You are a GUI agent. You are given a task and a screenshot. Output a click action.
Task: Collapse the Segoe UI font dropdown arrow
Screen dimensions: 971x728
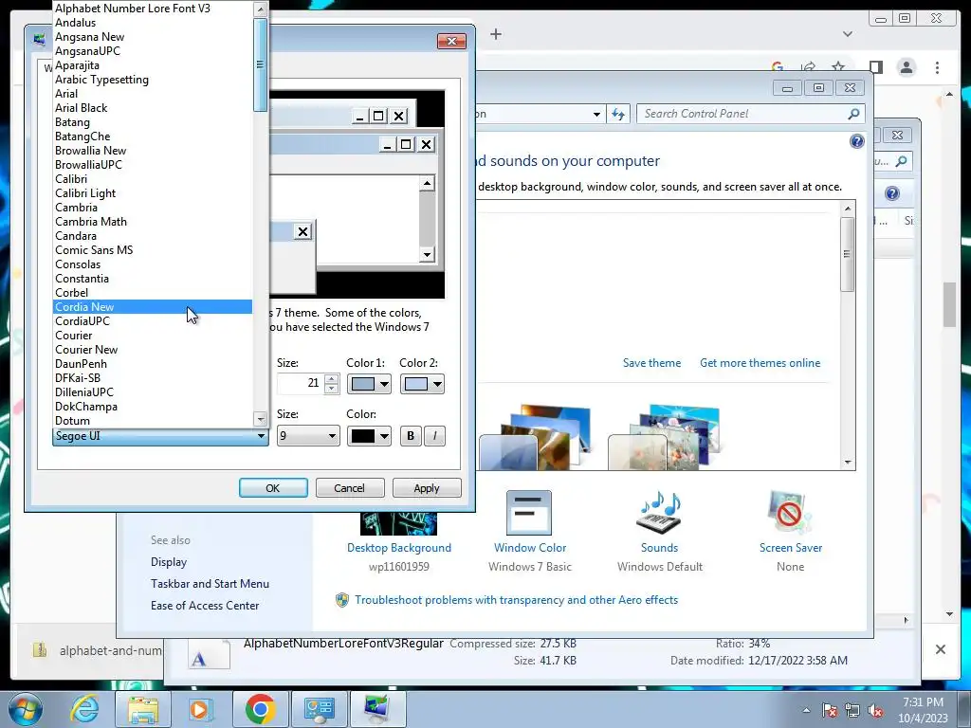(x=261, y=436)
